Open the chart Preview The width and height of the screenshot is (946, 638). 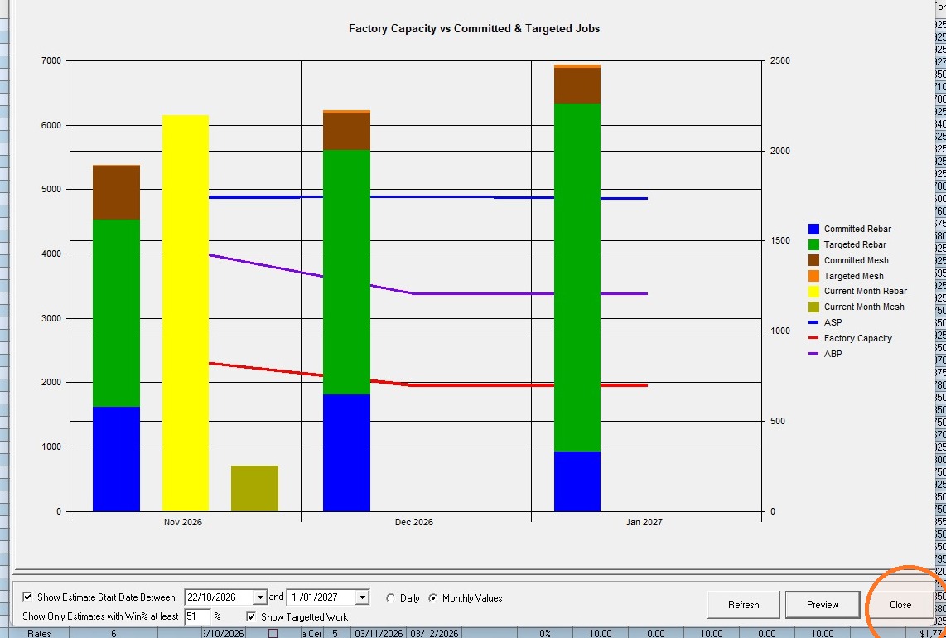coord(823,604)
